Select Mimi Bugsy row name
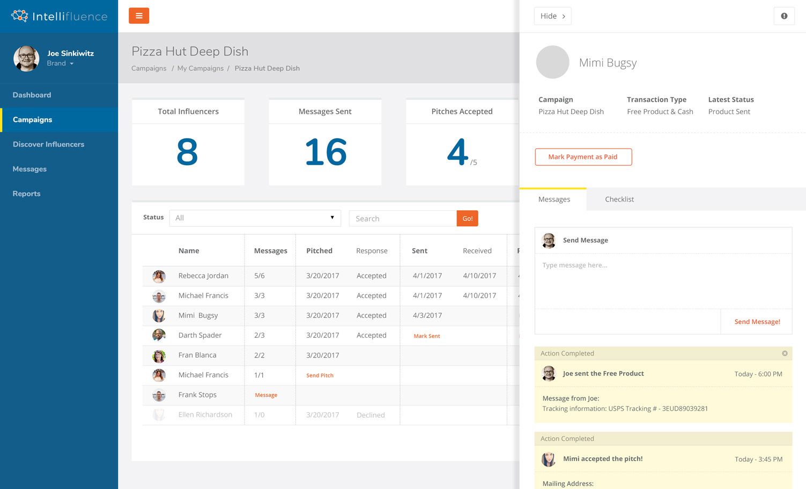Viewport: 806px width, 489px height. [x=198, y=315]
